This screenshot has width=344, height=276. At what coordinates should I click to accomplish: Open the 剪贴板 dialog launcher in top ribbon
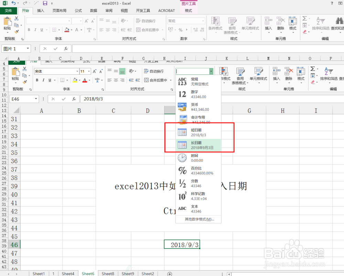22,39
